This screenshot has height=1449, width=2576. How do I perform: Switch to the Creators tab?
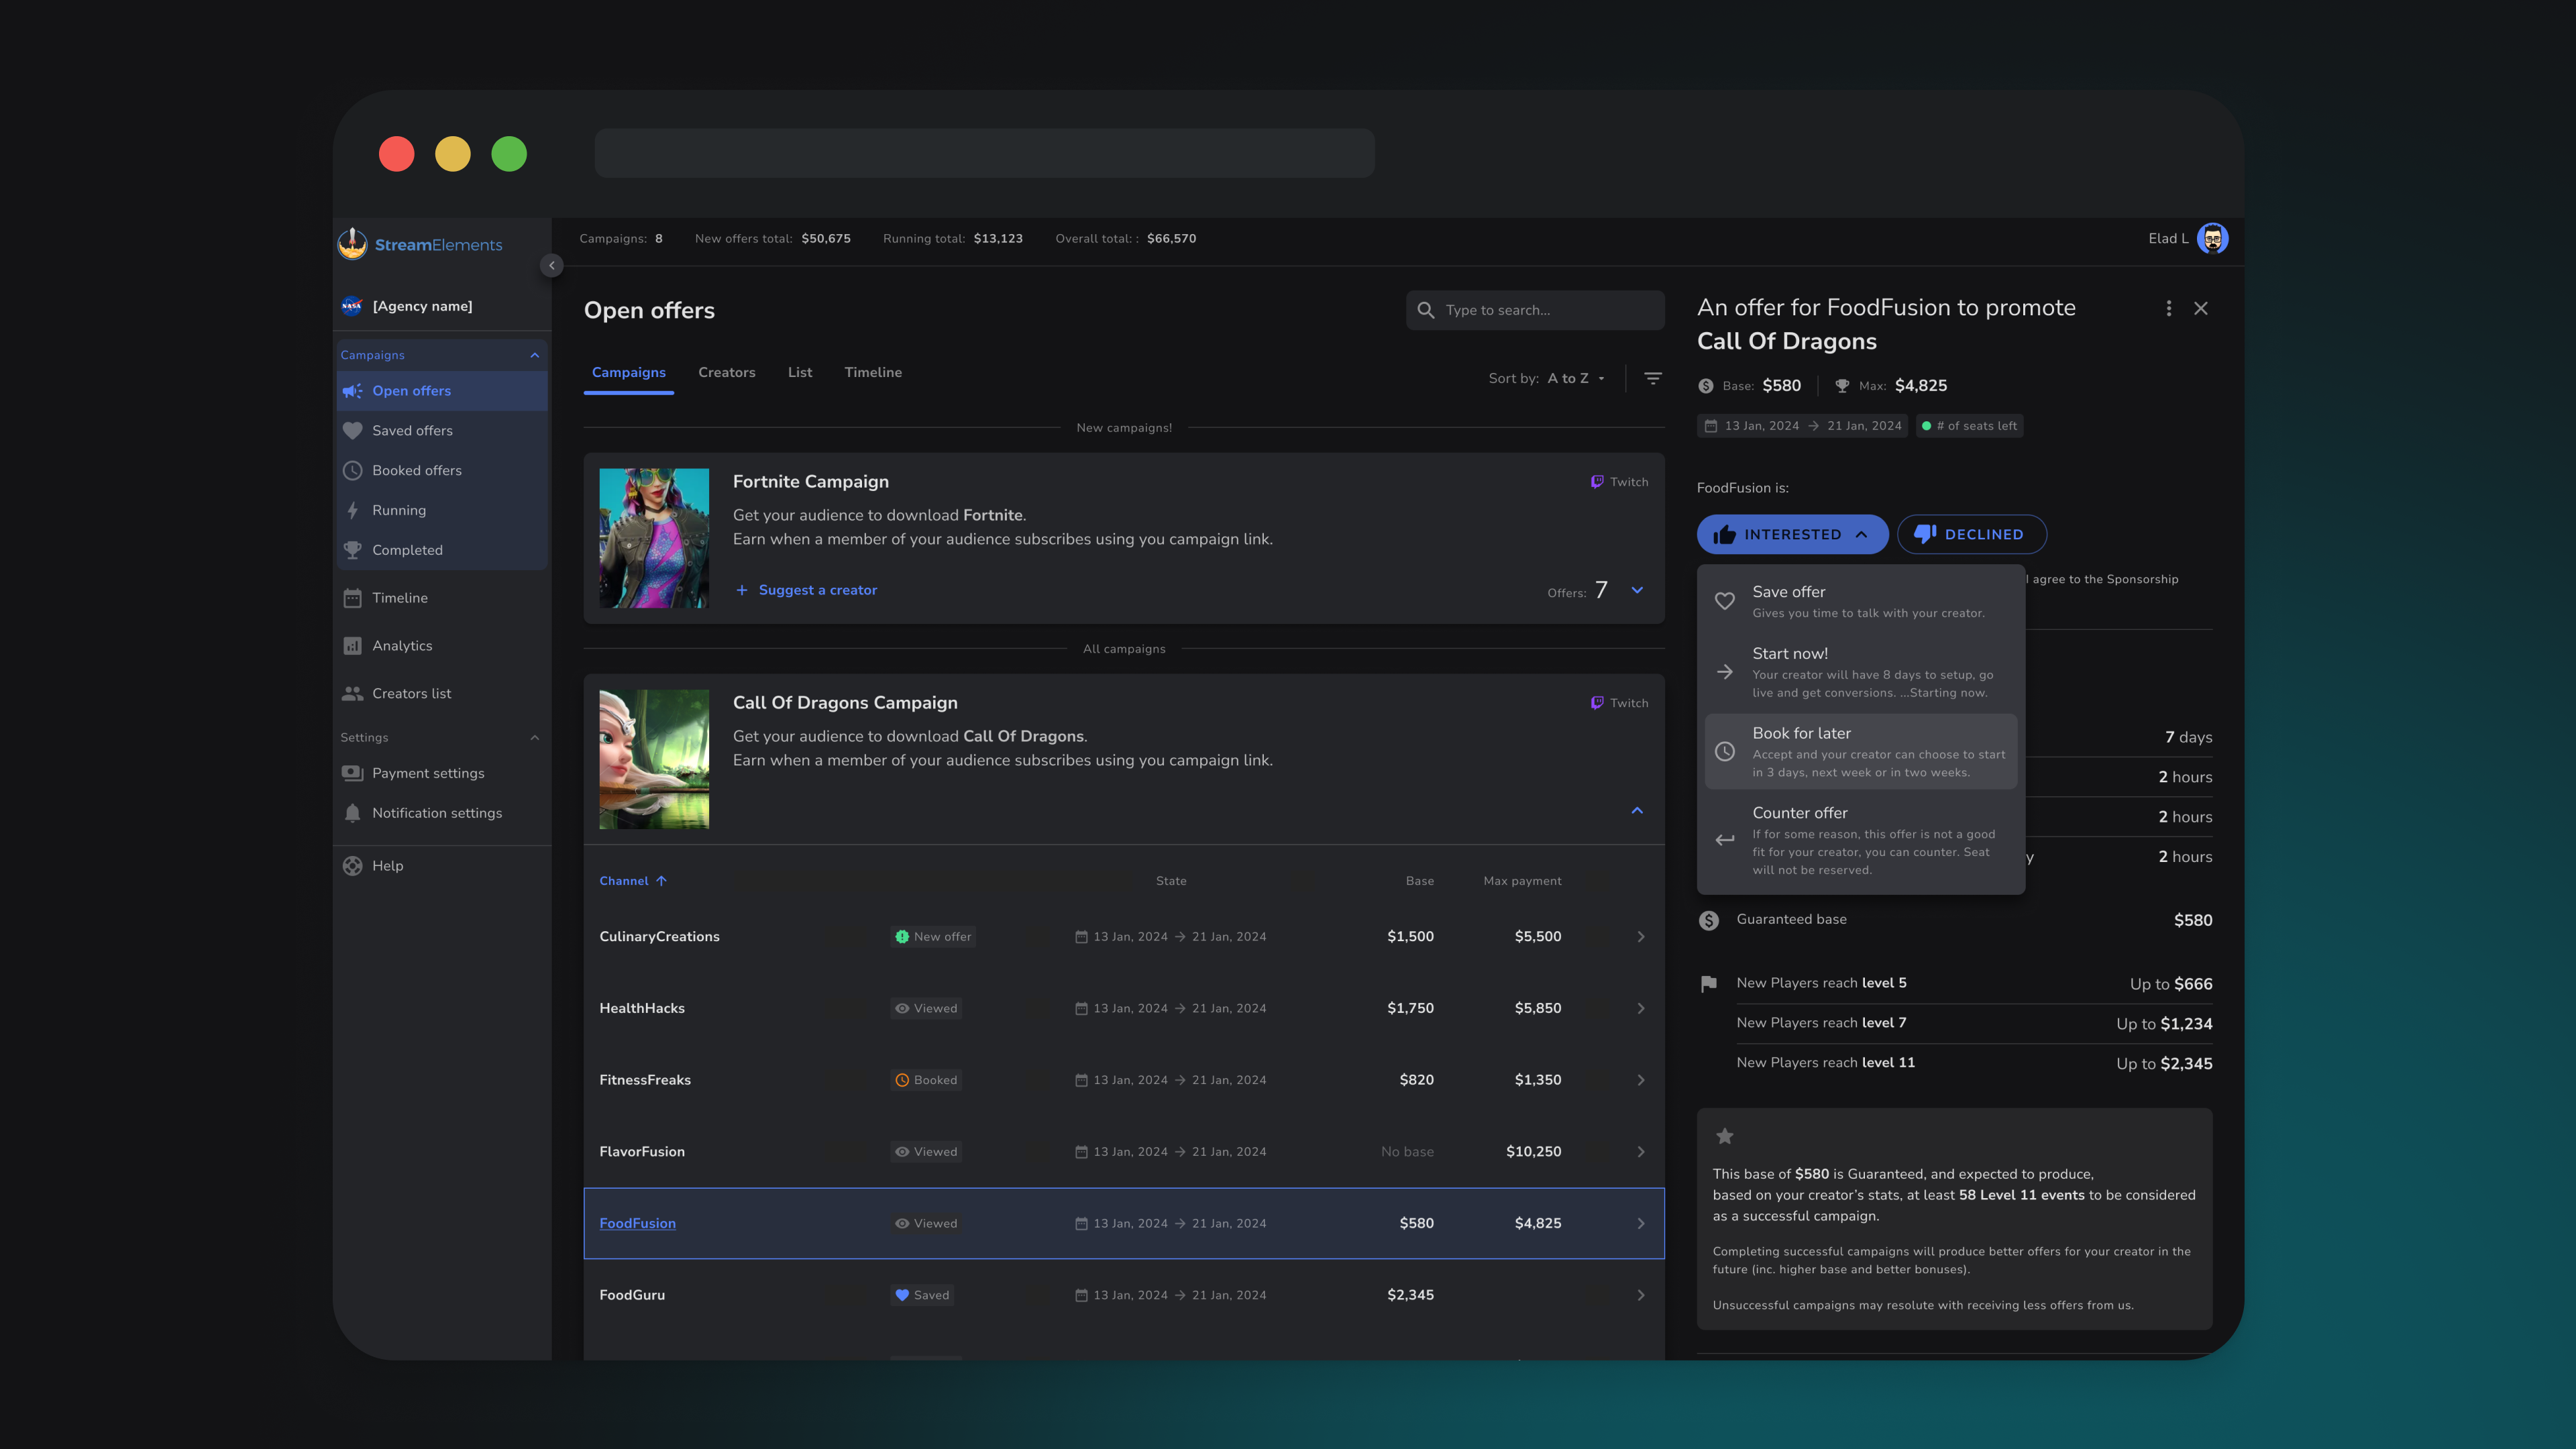tap(726, 372)
